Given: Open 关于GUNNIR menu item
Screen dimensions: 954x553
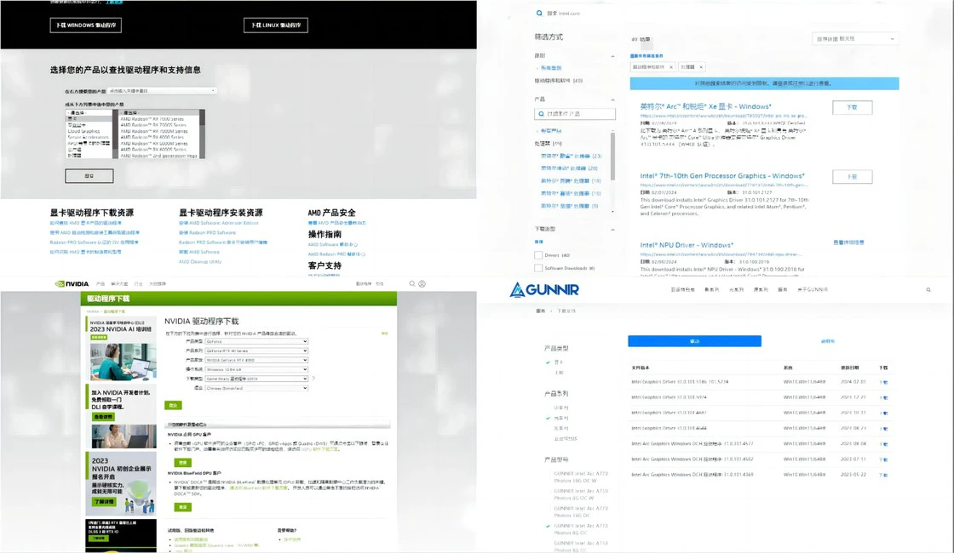Looking at the screenshot, I should click(x=813, y=290).
